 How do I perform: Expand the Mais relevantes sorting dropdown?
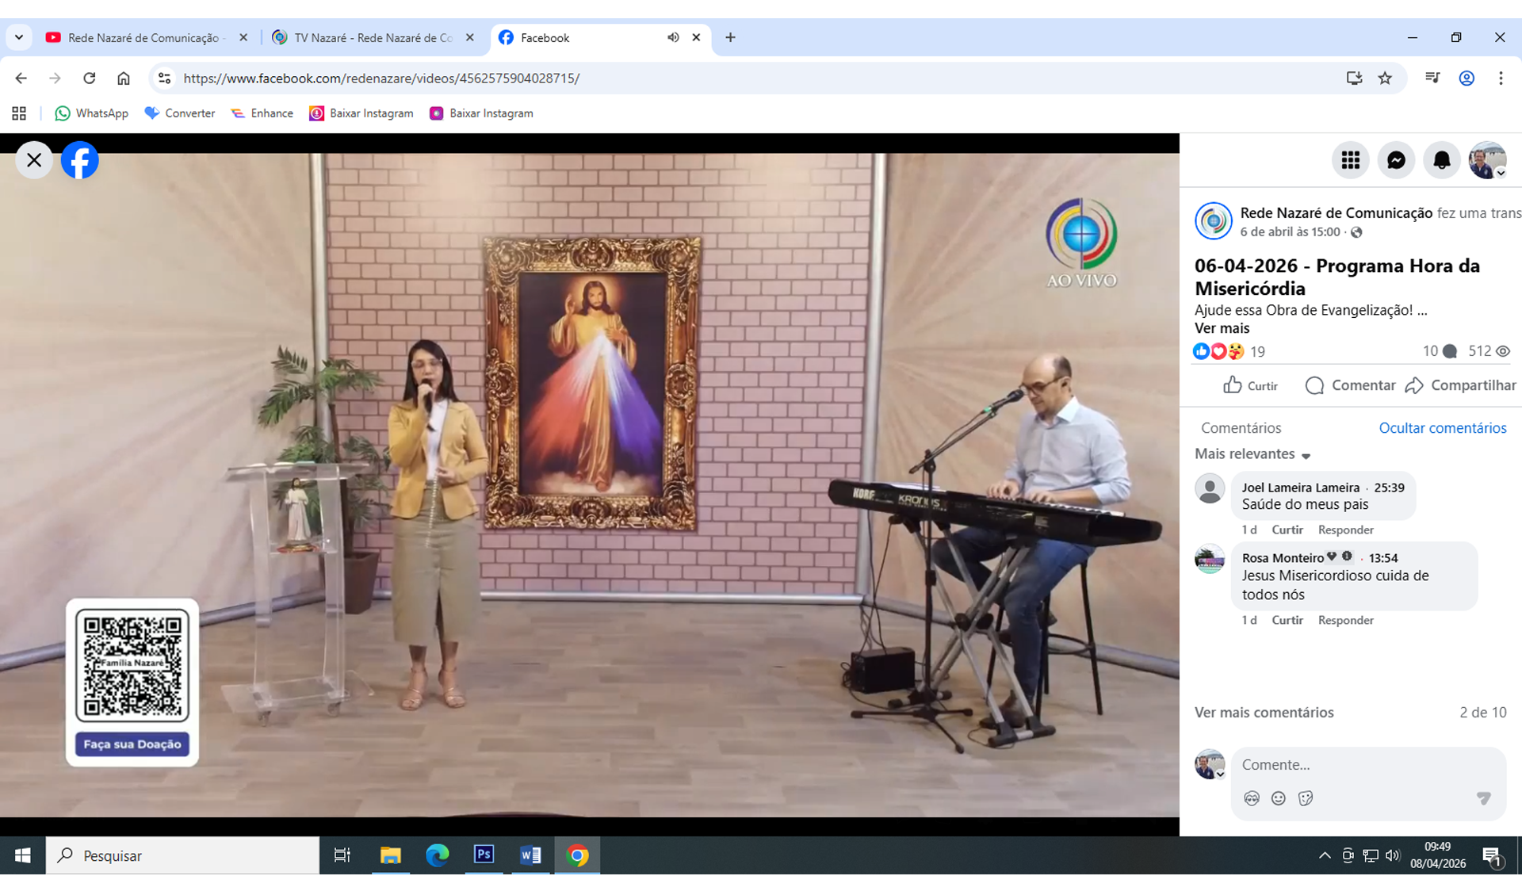tap(1252, 454)
